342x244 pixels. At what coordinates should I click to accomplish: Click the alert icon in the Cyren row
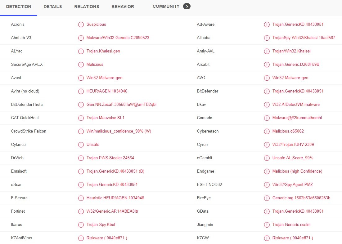tap(267, 144)
